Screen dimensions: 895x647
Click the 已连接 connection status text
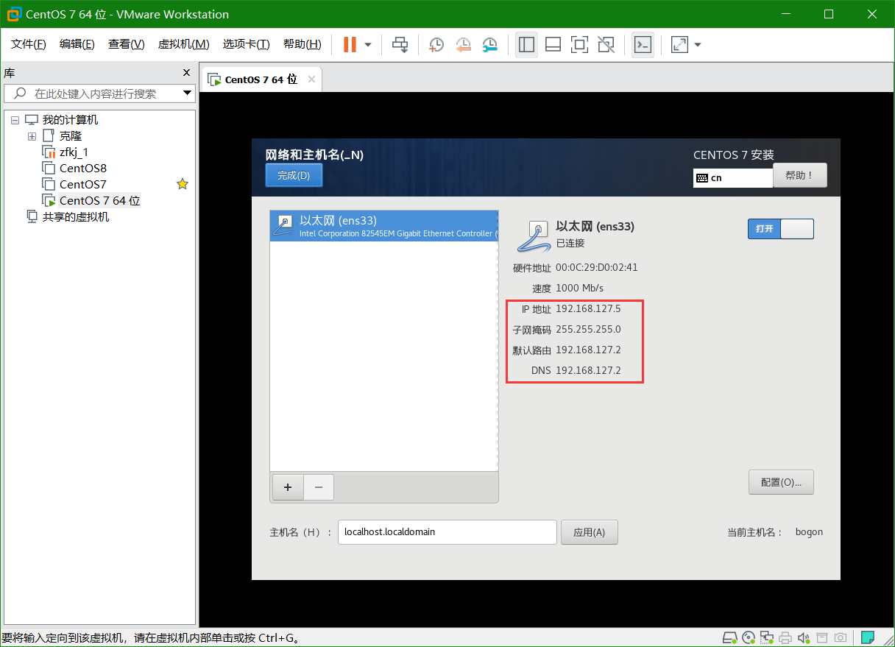570,243
